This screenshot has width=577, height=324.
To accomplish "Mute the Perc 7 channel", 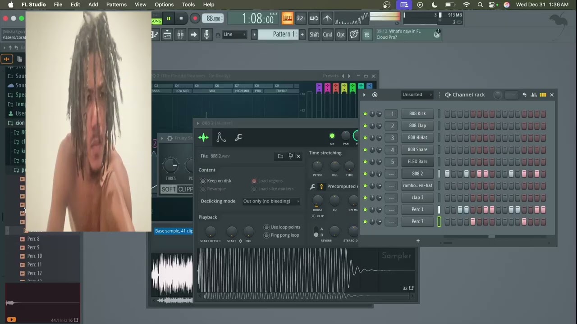I will coord(365,222).
